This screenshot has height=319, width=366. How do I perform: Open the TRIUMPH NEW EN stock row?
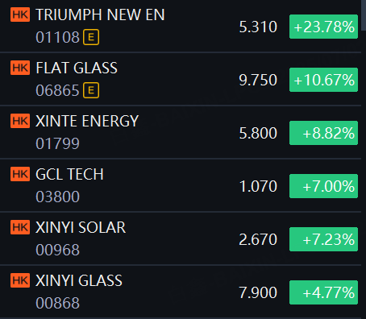pos(181,26)
